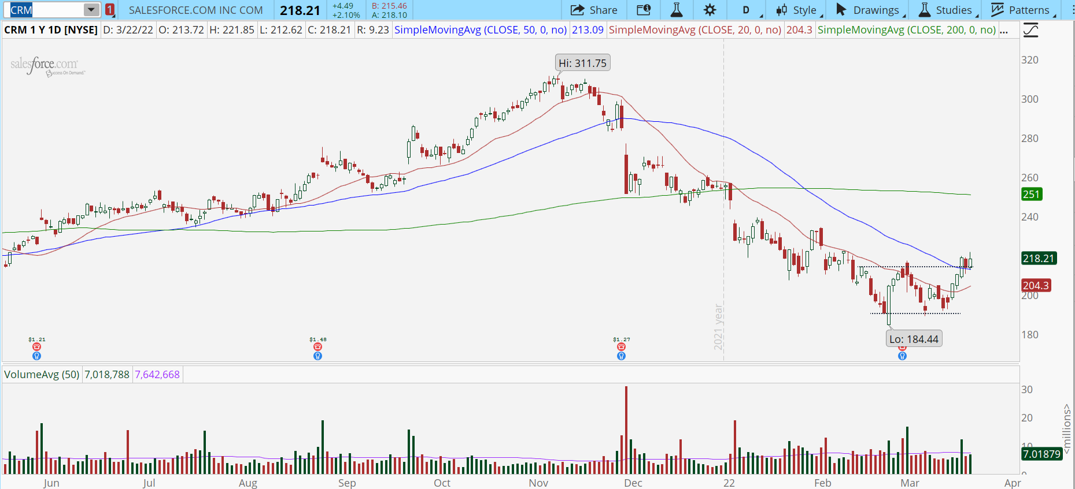The image size is (1075, 489).
Task: Click the low value L: 212.62
Action: point(281,30)
